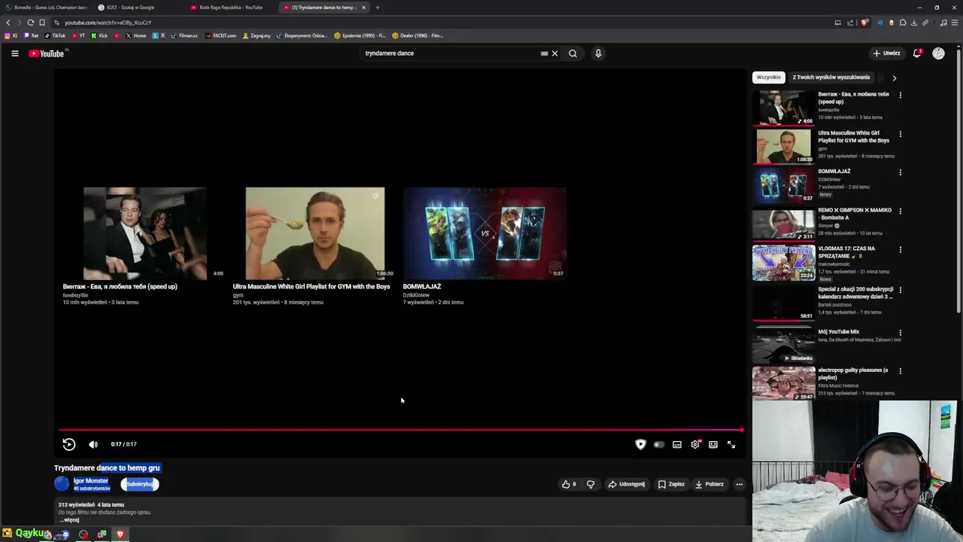Open endscreen Винтаж video thumbnail
Image resolution: width=963 pixels, height=542 pixels.
click(x=144, y=233)
